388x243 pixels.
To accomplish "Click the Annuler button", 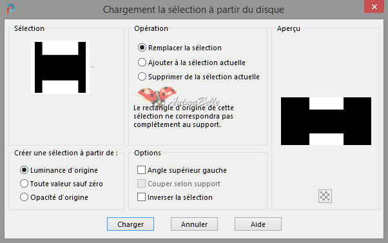I will point(194,224).
